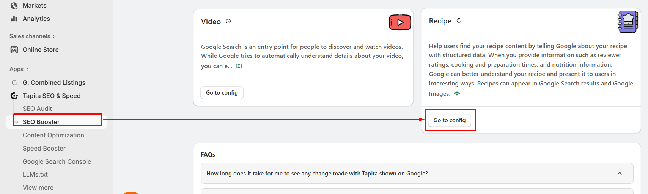
Task: Open Online Store sales channel
Action: pos(41,50)
